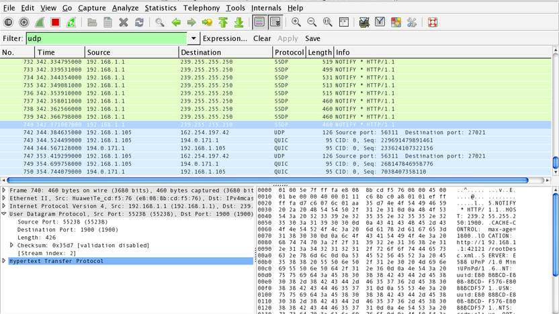Expand the Hypertext Transfer Protocol node
Screen dimensions: 559x314
tap(4, 261)
